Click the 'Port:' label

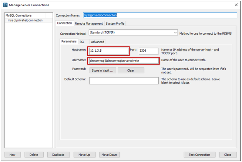[133, 50]
